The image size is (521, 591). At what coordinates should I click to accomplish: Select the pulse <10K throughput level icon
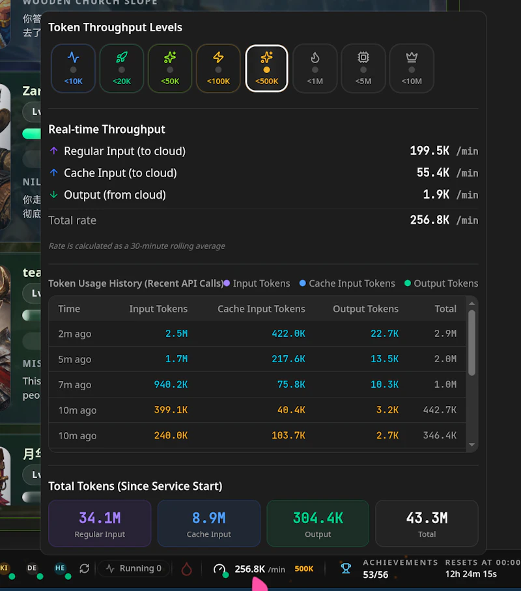(73, 68)
